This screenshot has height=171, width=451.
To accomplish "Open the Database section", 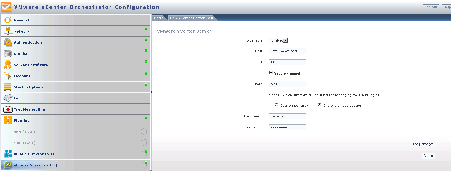I will tap(76, 53).
